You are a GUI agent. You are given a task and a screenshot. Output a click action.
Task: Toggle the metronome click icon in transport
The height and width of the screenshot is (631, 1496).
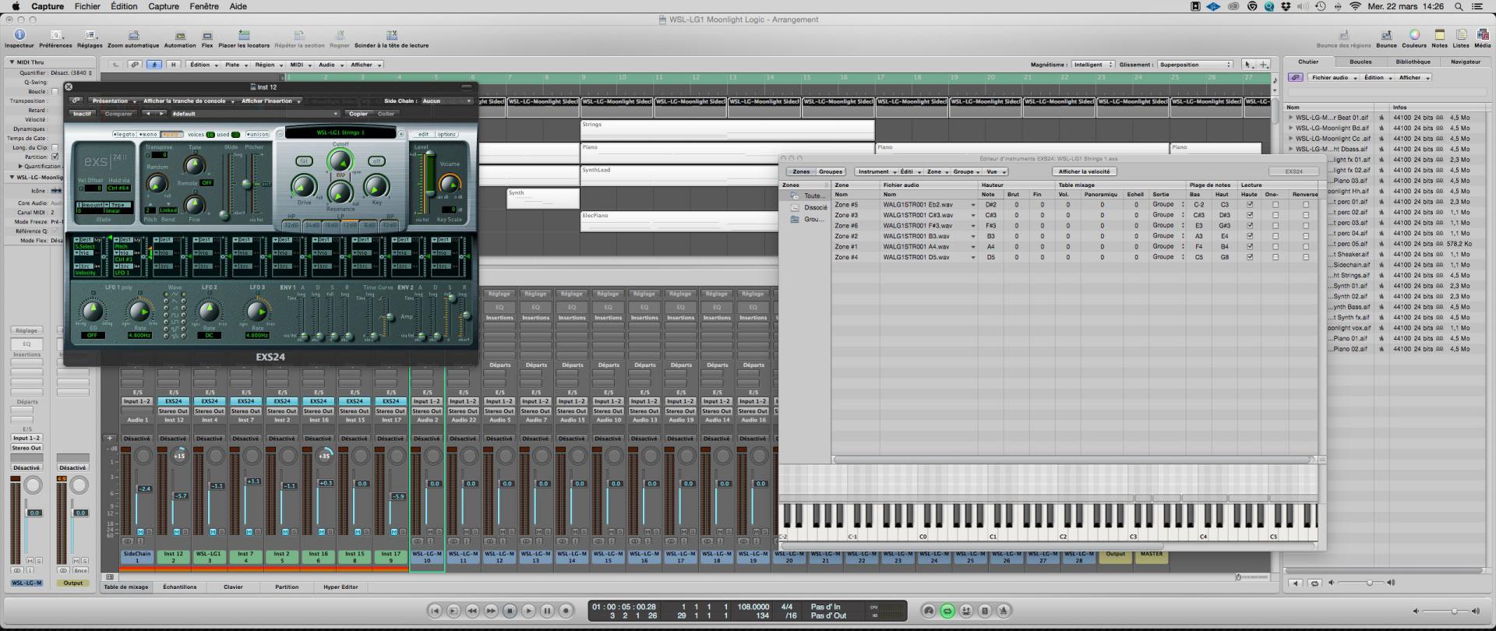click(x=1004, y=612)
